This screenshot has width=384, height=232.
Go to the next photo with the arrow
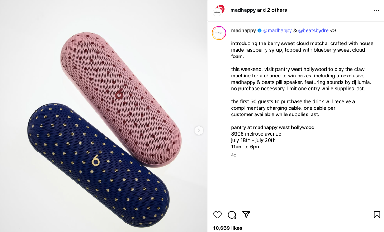point(199,131)
